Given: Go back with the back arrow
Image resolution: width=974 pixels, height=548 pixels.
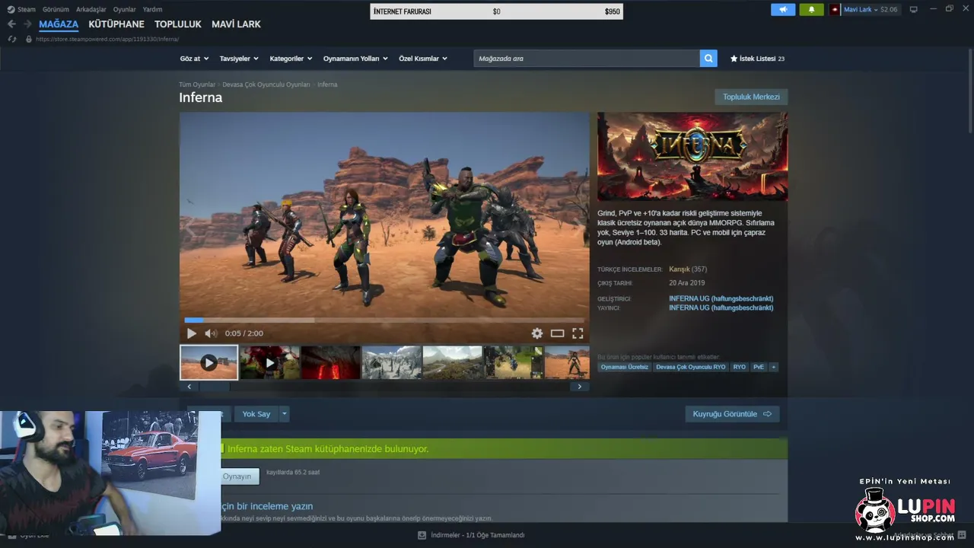Looking at the screenshot, I should 11,24.
